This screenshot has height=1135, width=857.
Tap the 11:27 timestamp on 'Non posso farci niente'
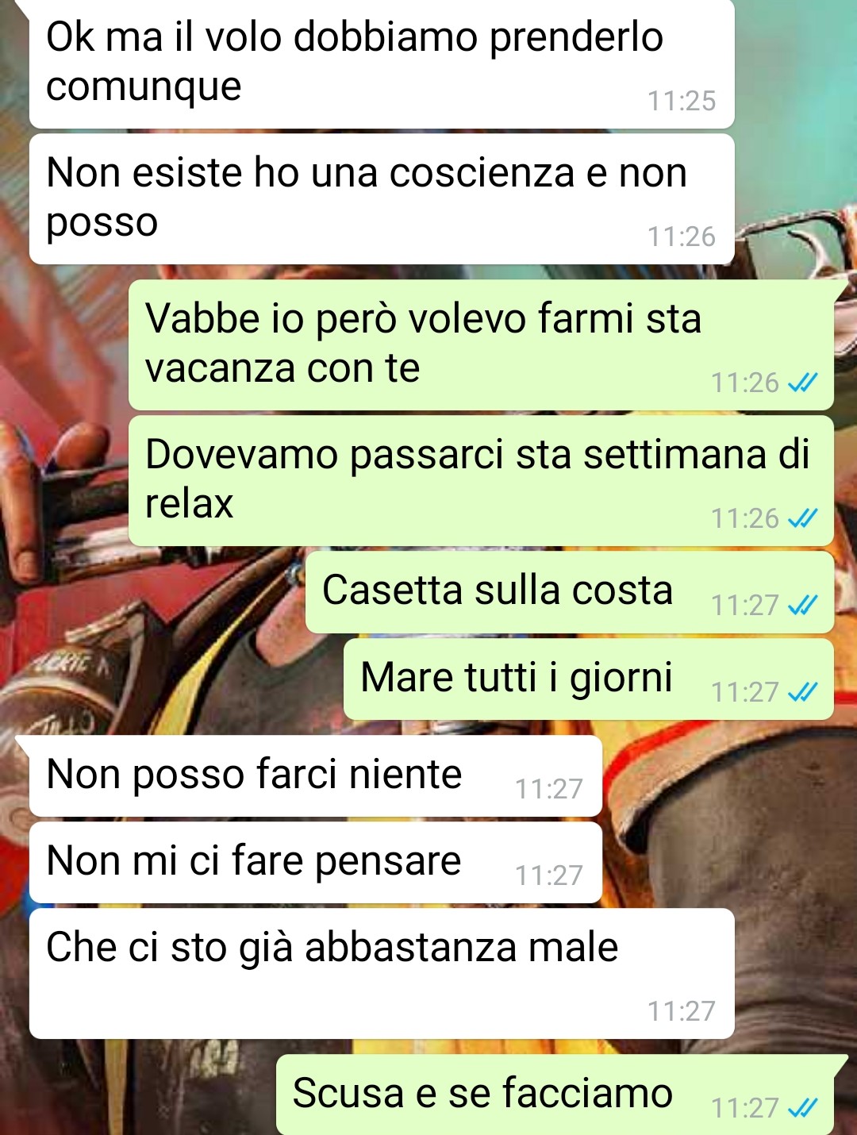[x=549, y=789]
